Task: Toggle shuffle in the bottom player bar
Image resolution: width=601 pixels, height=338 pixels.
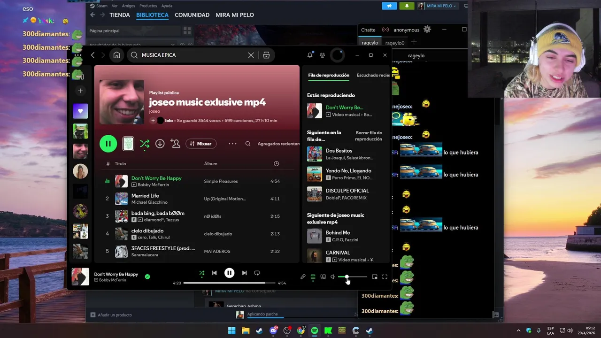Action: coord(201,273)
